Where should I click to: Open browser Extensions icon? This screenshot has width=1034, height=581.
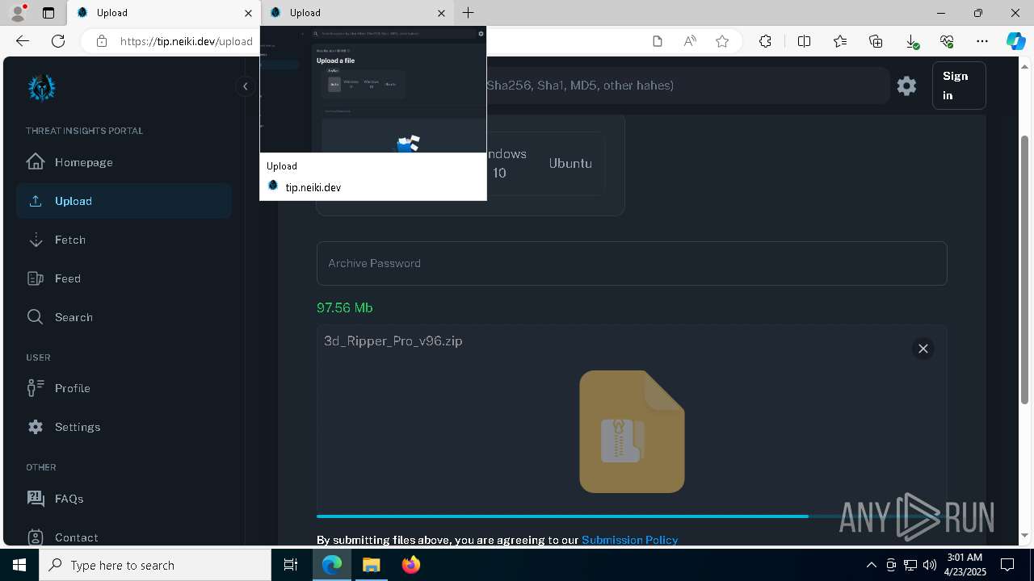(x=765, y=41)
